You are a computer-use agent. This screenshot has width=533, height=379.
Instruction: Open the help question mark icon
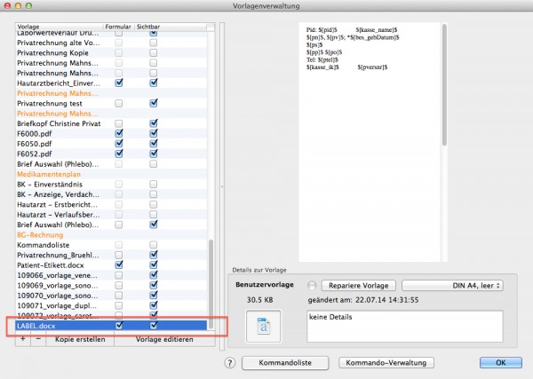click(x=230, y=363)
